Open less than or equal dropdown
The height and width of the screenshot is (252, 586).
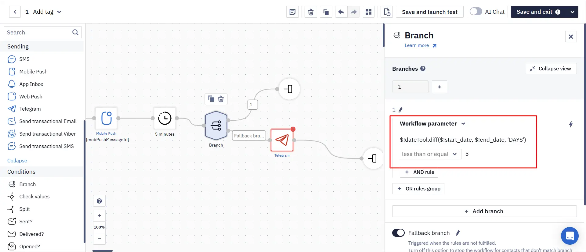430,154
